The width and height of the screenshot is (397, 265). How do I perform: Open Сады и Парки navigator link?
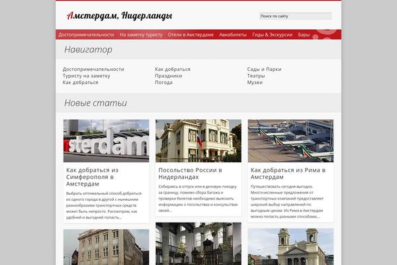pyautogui.click(x=264, y=69)
